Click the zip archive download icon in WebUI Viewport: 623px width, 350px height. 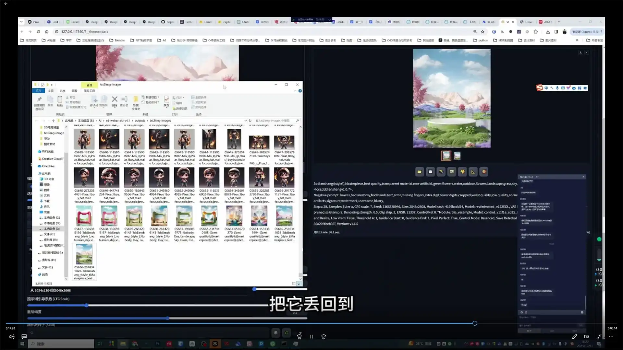point(441,171)
